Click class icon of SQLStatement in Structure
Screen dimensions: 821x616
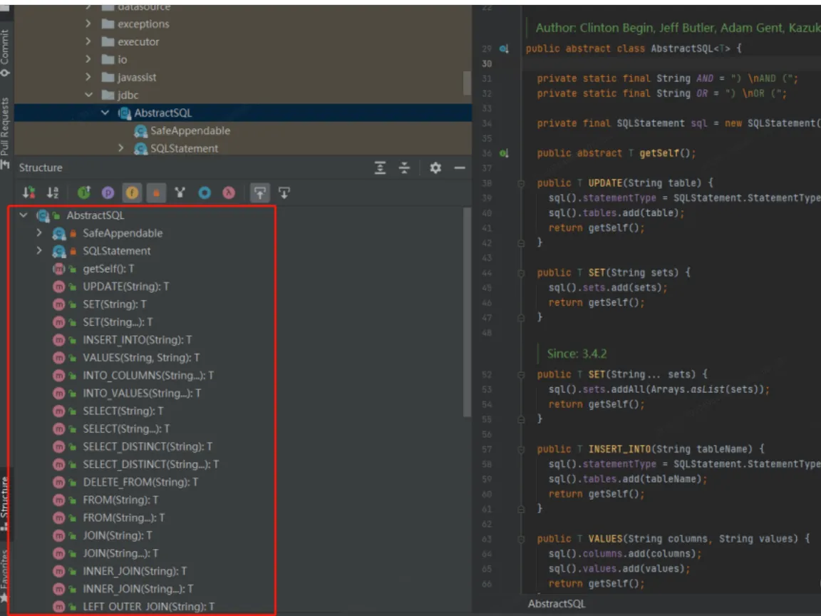(x=58, y=251)
